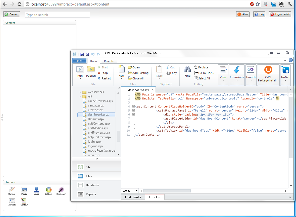Open the Developer section in Umbraco
This screenshot has width=296, height=217.
click(x=61, y=191)
